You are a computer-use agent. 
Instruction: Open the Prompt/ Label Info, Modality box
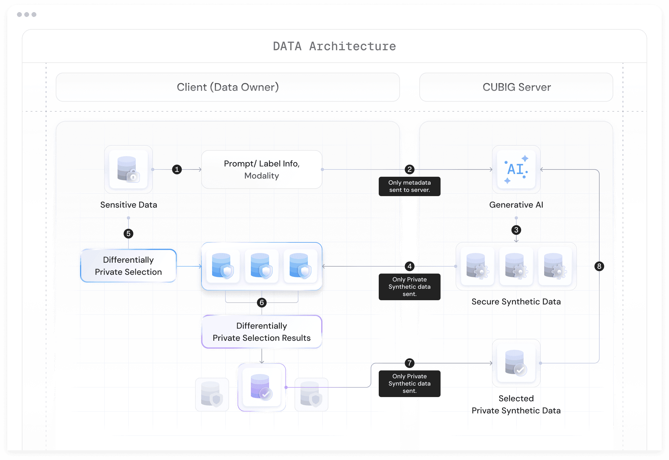pyautogui.click(x=261, y=169)
